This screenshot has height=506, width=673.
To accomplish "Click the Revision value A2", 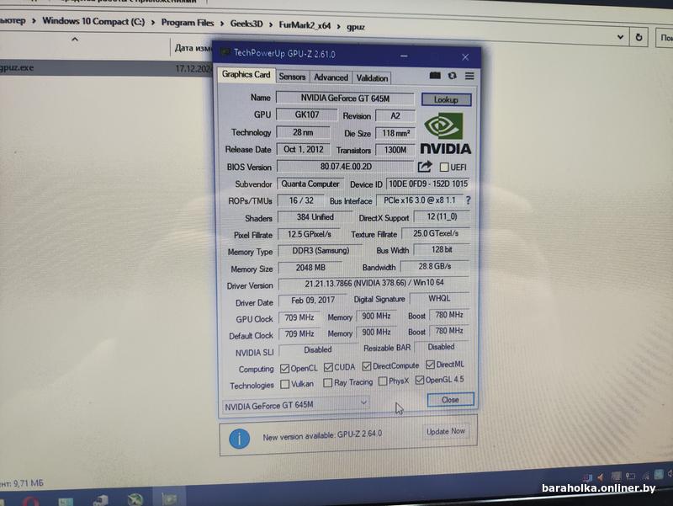I will click(395, 115).
